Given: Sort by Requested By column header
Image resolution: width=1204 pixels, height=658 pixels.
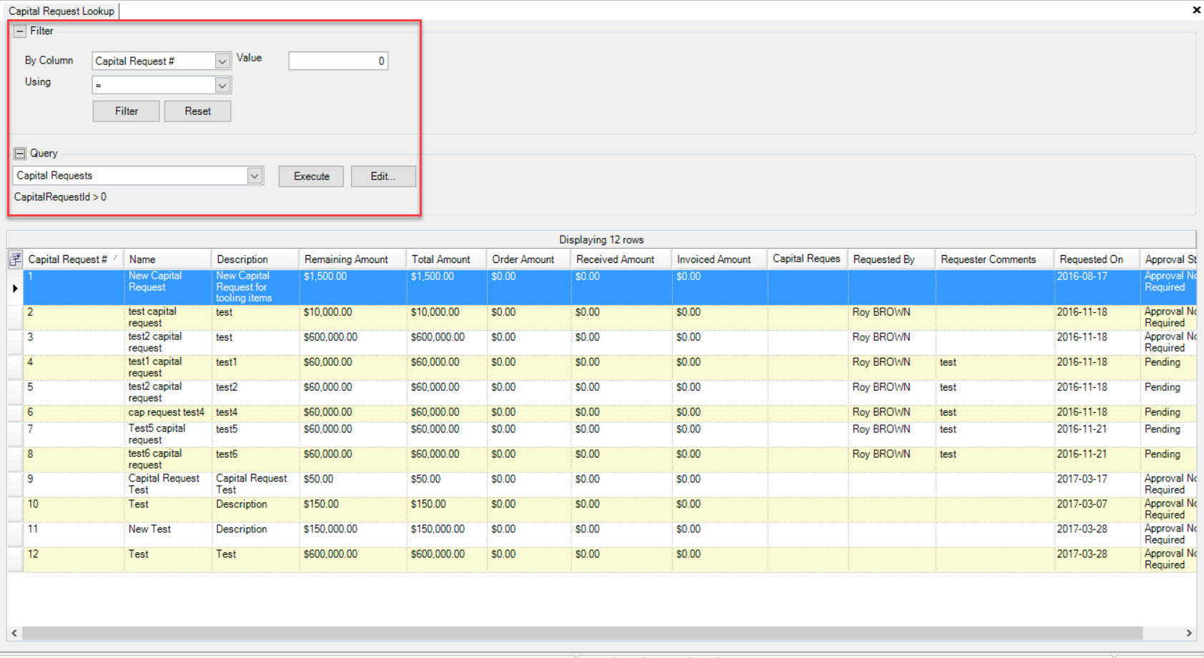Looking at the screenshot, I should coord(892,259).
